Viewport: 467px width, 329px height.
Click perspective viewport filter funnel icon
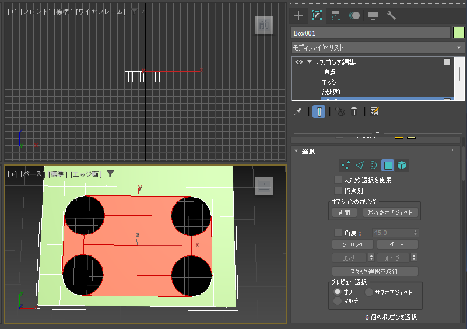[x=111, y=173]
